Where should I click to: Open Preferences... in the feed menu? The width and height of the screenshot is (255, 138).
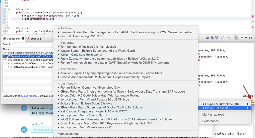pyautogui.click(x=212, y=121)
